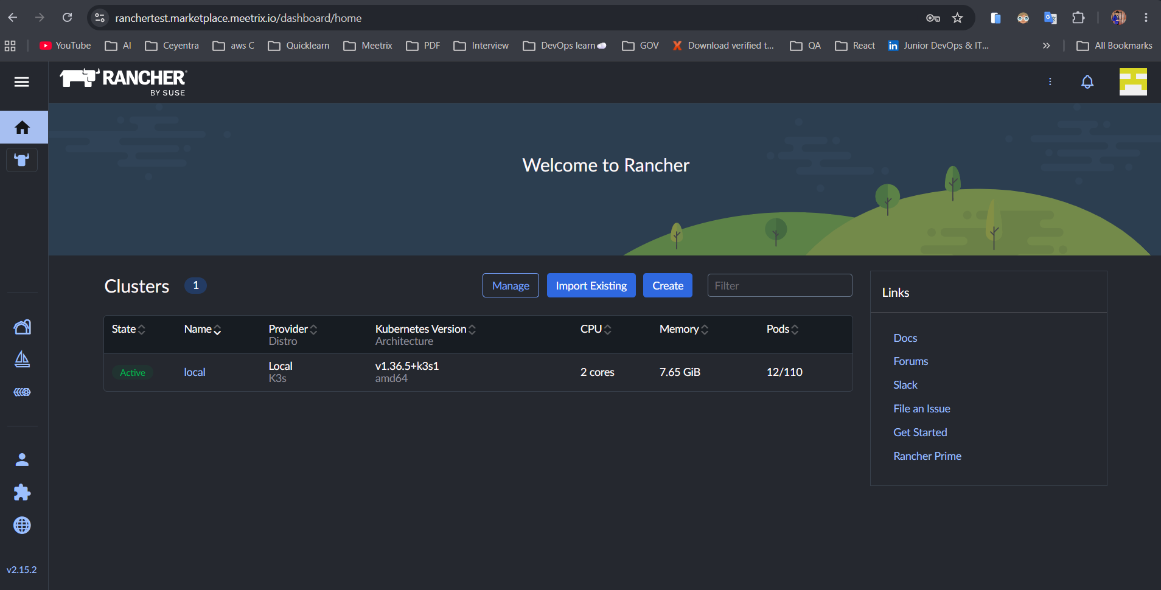Open the File an Issue link

pyautogui.click(x=921, y=409)
